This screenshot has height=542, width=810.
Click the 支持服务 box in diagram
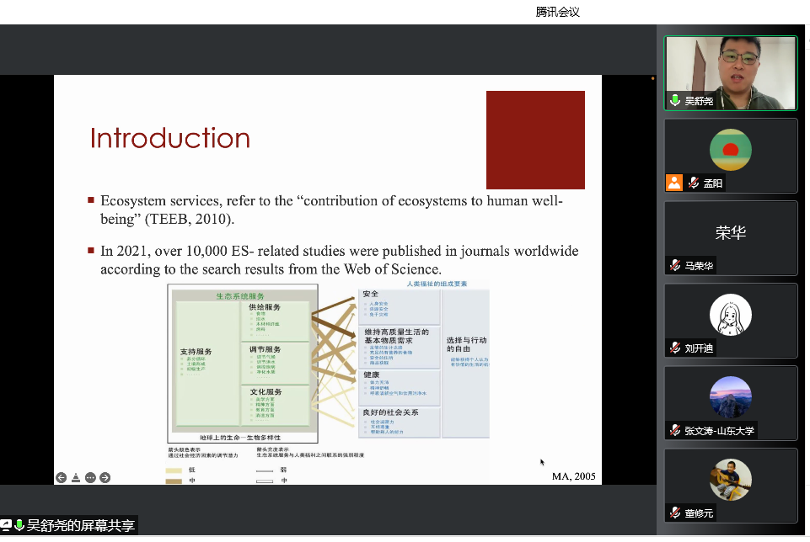point(207,363)
